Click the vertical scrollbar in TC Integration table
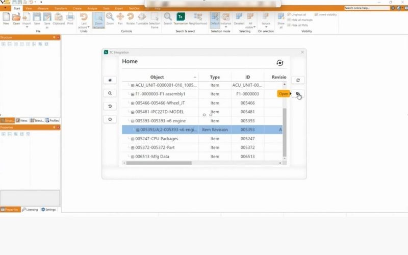Image resolution: width=408 pixels, height=255 pixels. [x=285, y=132]
